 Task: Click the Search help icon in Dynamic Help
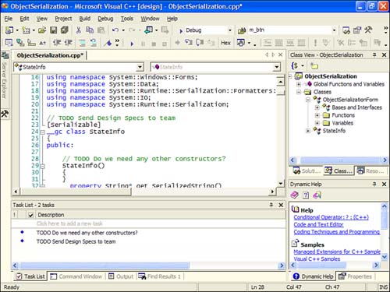(317, 195)
